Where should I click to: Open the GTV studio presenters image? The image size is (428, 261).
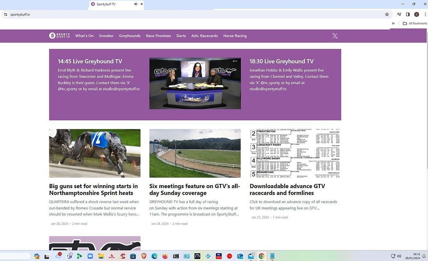coord(195,84)
